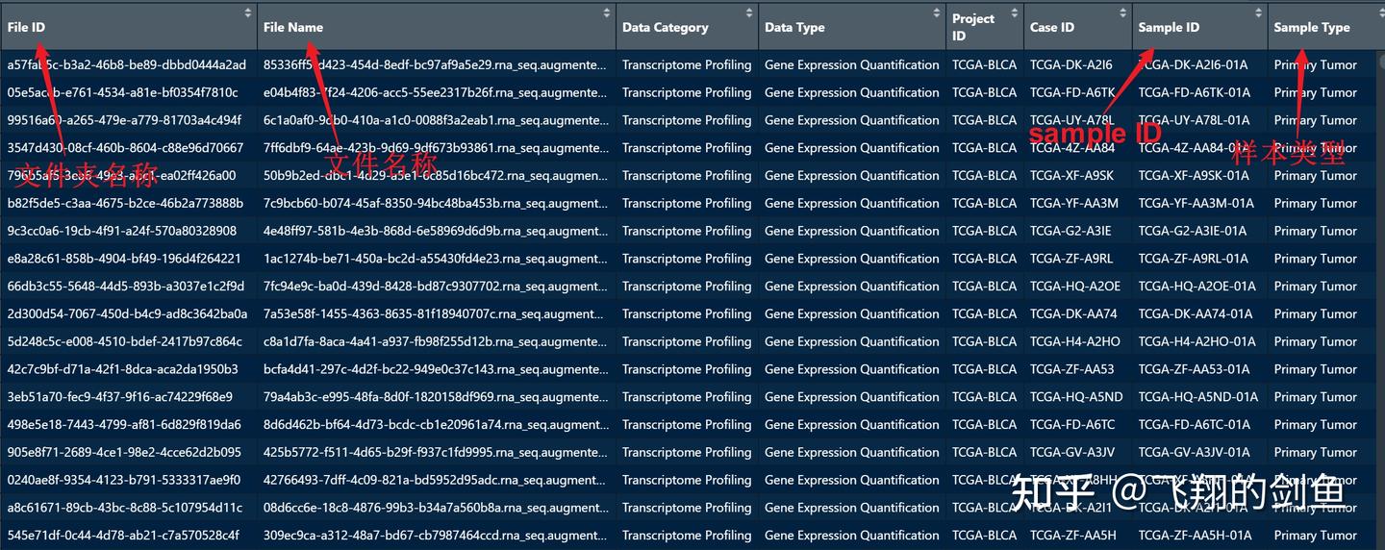Sort by File ID column arrows

[248, 12]
